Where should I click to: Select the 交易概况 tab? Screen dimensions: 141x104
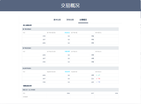[83, 20]
